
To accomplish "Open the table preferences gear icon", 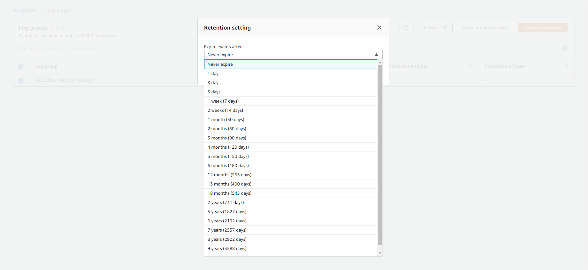I will tap(564, 48).
